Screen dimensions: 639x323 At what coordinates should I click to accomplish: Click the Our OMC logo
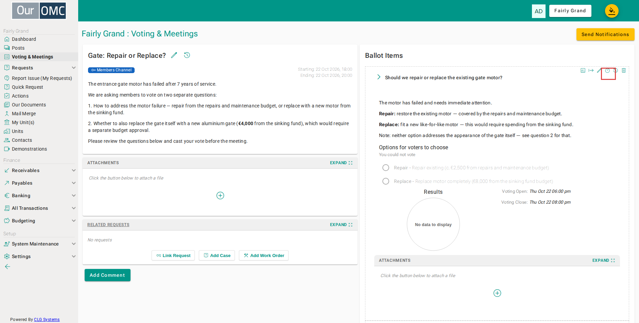(39, 11)
